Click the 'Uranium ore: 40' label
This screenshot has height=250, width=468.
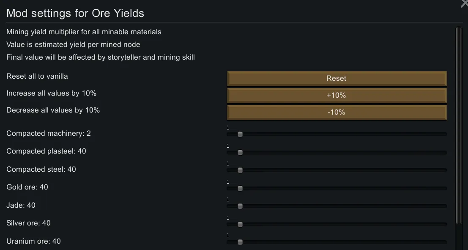[33, 241]
